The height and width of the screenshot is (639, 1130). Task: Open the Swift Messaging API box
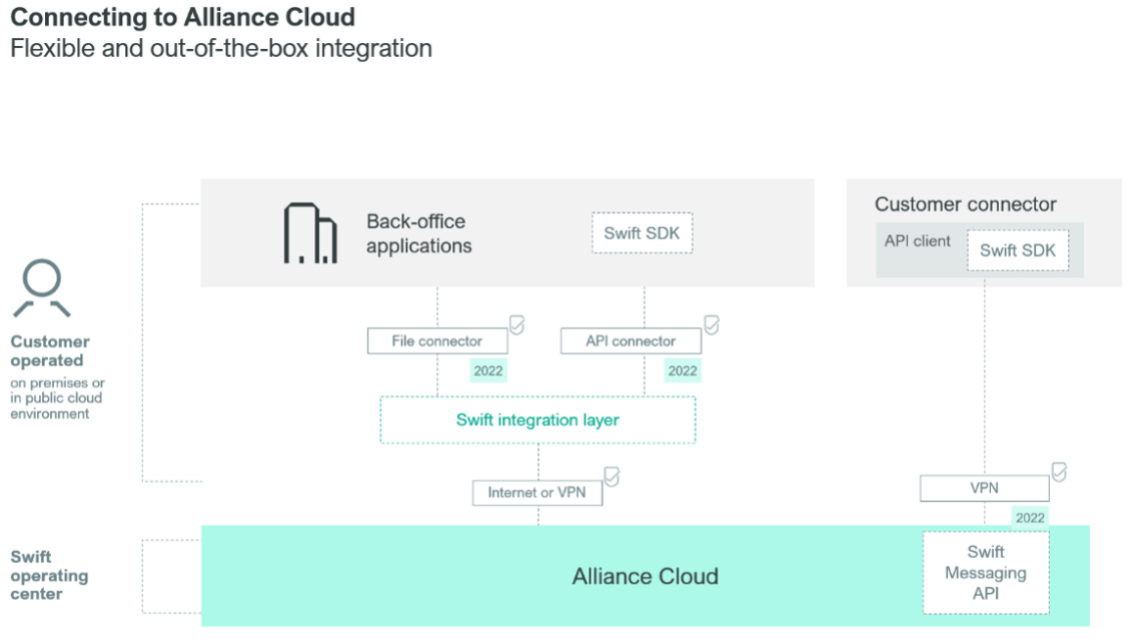(x=984, y=572)
